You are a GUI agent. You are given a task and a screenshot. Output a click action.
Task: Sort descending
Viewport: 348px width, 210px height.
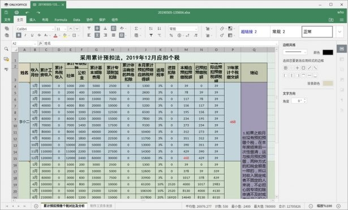159,28
